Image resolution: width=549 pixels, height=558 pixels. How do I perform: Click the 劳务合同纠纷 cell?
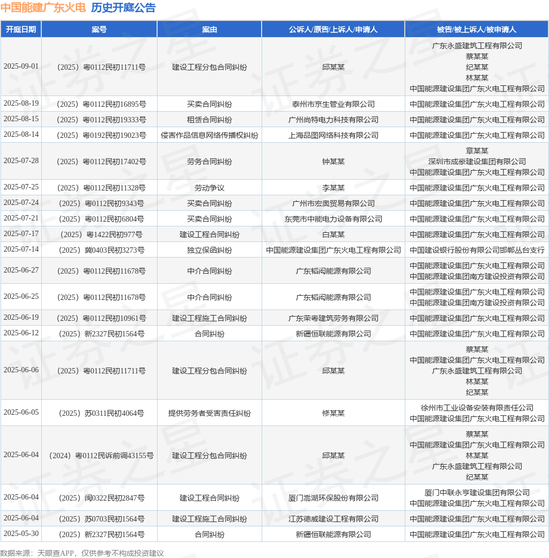(210, 162)
